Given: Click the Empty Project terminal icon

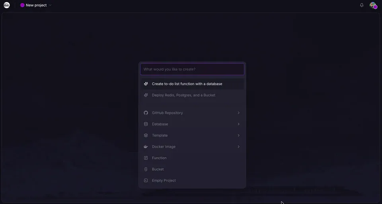Looking at the screenshot, I should coord(146,181).
